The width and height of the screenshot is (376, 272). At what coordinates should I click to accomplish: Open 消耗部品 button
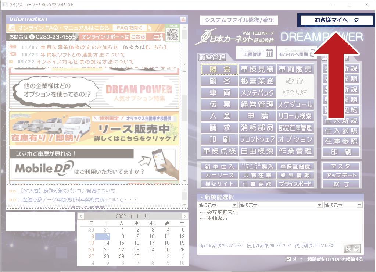[x=257, y=128]
